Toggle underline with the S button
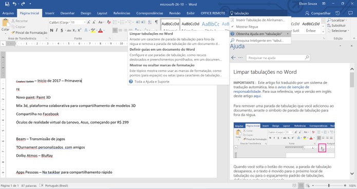The image size is (357, 189). point(62,30)
